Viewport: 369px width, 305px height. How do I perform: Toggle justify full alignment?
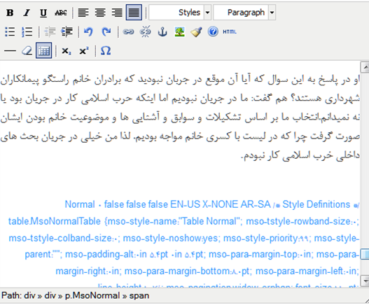pyautogui.click(x=134, y=12)
